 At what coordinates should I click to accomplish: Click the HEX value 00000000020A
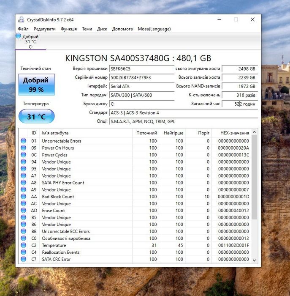(233, 148)
